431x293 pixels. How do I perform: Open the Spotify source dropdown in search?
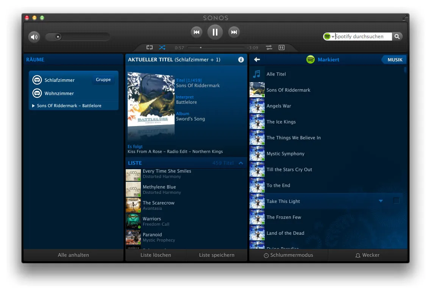[x=329, y=36]
